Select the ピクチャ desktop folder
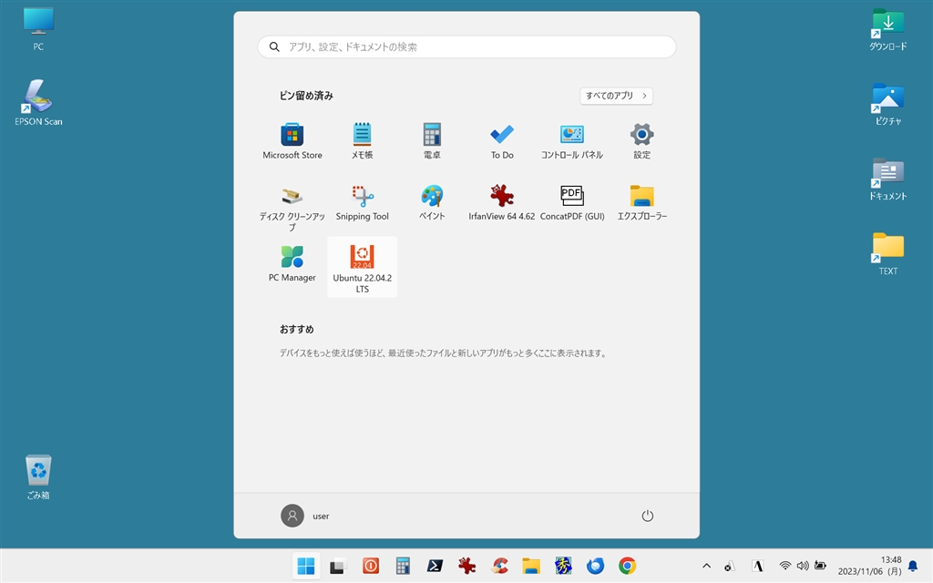Image resolution: width=933 pixels, height=583 pixels. pyautogui.click(x=887, y=104)
